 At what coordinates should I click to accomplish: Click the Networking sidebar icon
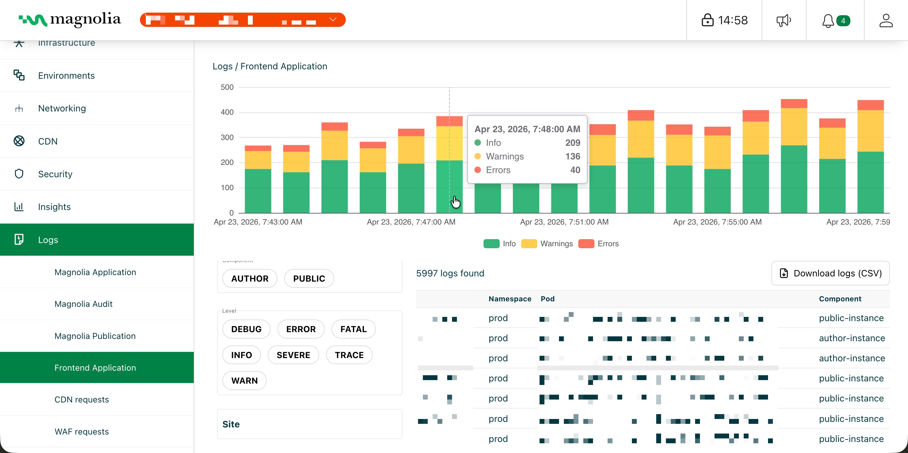pyautogui.click(x=19, y=108)
